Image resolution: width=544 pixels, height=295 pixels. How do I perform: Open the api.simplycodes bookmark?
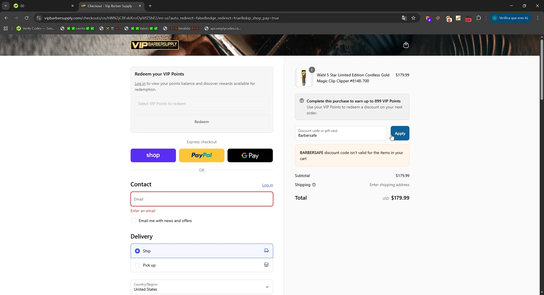[x=223, y=28]
